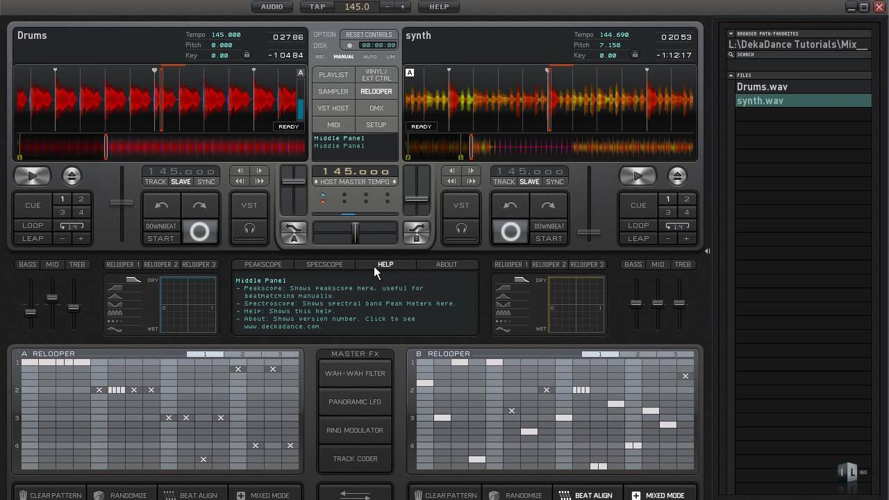This screenshot has width=889, height=500.
Task: Click deck B's channel volume fader
Action: click(x=417, y=199)
